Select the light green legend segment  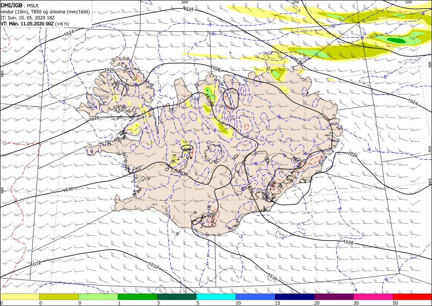pyautogui.click(x=98, y=297)
